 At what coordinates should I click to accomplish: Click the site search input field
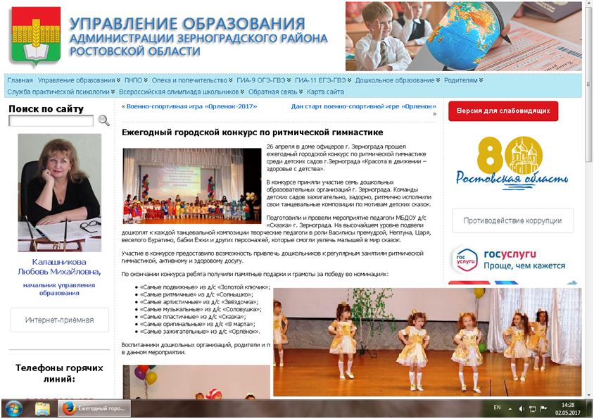(51, 121)
